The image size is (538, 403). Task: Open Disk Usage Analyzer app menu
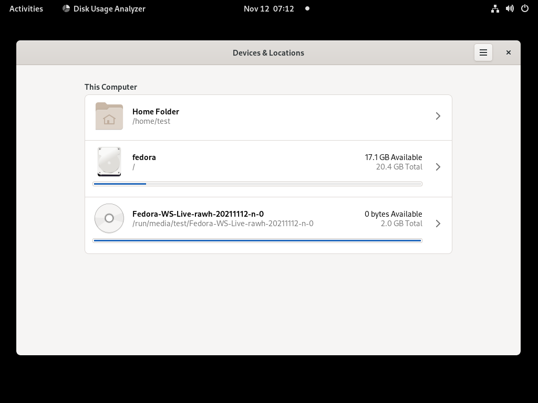click(104, 8)
